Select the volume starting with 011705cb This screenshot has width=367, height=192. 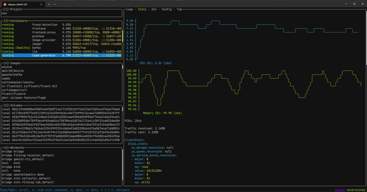point(61,113)
